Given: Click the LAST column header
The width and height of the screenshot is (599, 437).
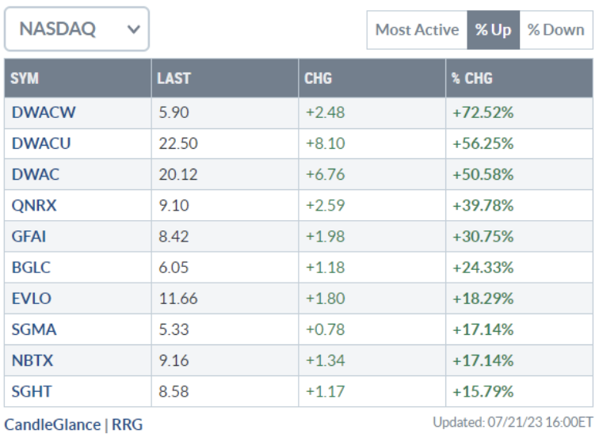Looking at the screenshot, I should point(174,78).
